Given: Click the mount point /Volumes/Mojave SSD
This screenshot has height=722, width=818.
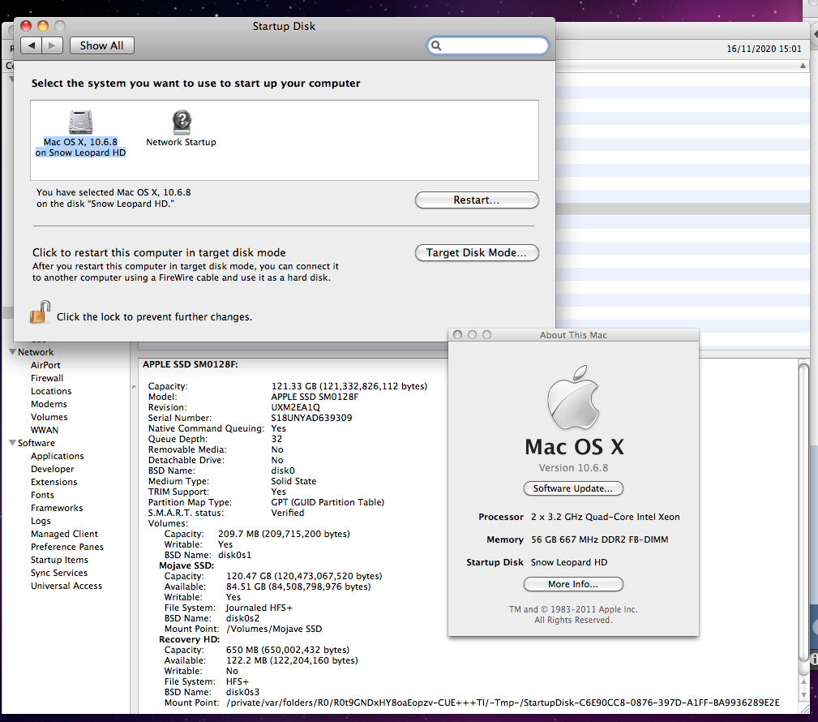Looking at the screenshot, I should click(274, 629).
